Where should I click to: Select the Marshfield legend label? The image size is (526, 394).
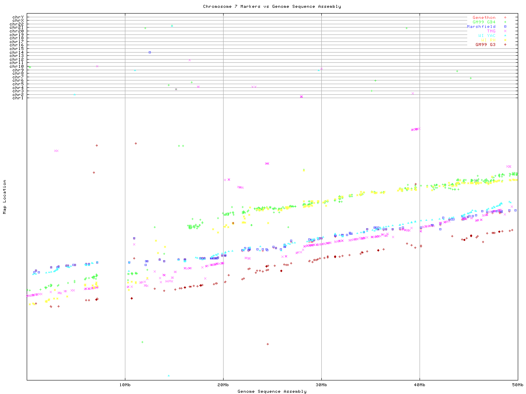click(x=481, y=27)
